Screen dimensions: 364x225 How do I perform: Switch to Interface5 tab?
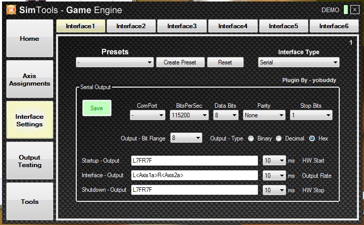[283, 26]
